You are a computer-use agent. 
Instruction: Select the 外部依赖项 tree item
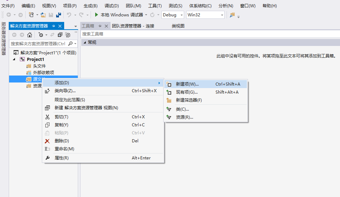[x=43, y=72]
